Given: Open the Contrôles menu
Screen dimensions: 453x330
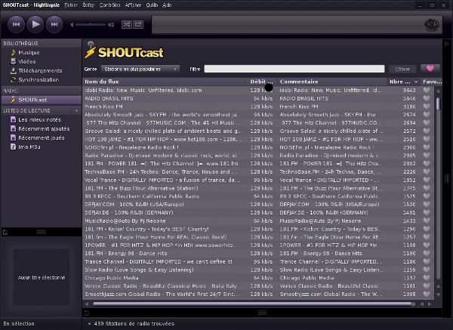Looking at the screenshot, I should (109, 5).
